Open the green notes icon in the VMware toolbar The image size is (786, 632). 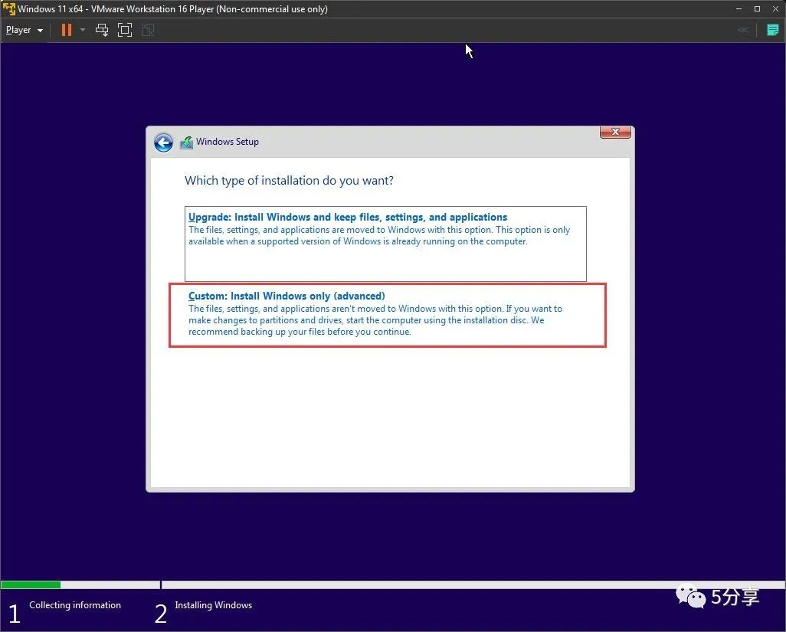(x=772, y=30)
